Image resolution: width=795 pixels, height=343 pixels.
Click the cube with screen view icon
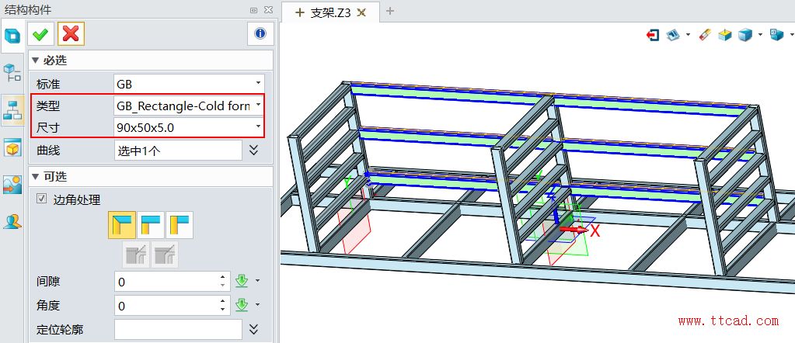click(x=777, y=34)
